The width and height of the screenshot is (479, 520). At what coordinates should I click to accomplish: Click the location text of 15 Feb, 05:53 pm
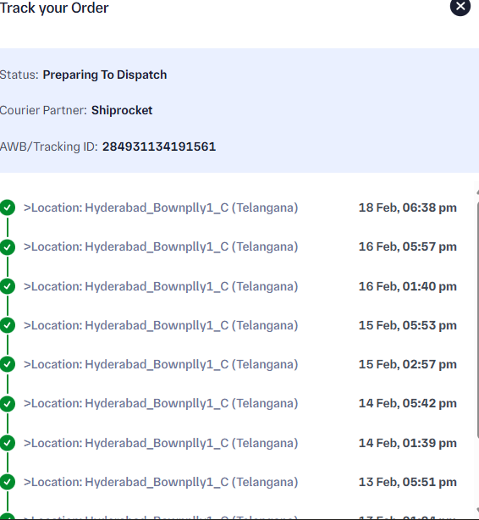[x=161, y=325]
